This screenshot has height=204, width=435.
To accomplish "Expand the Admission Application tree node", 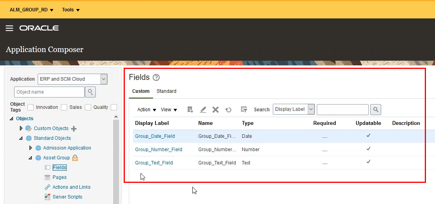I will tap(31, 148).
